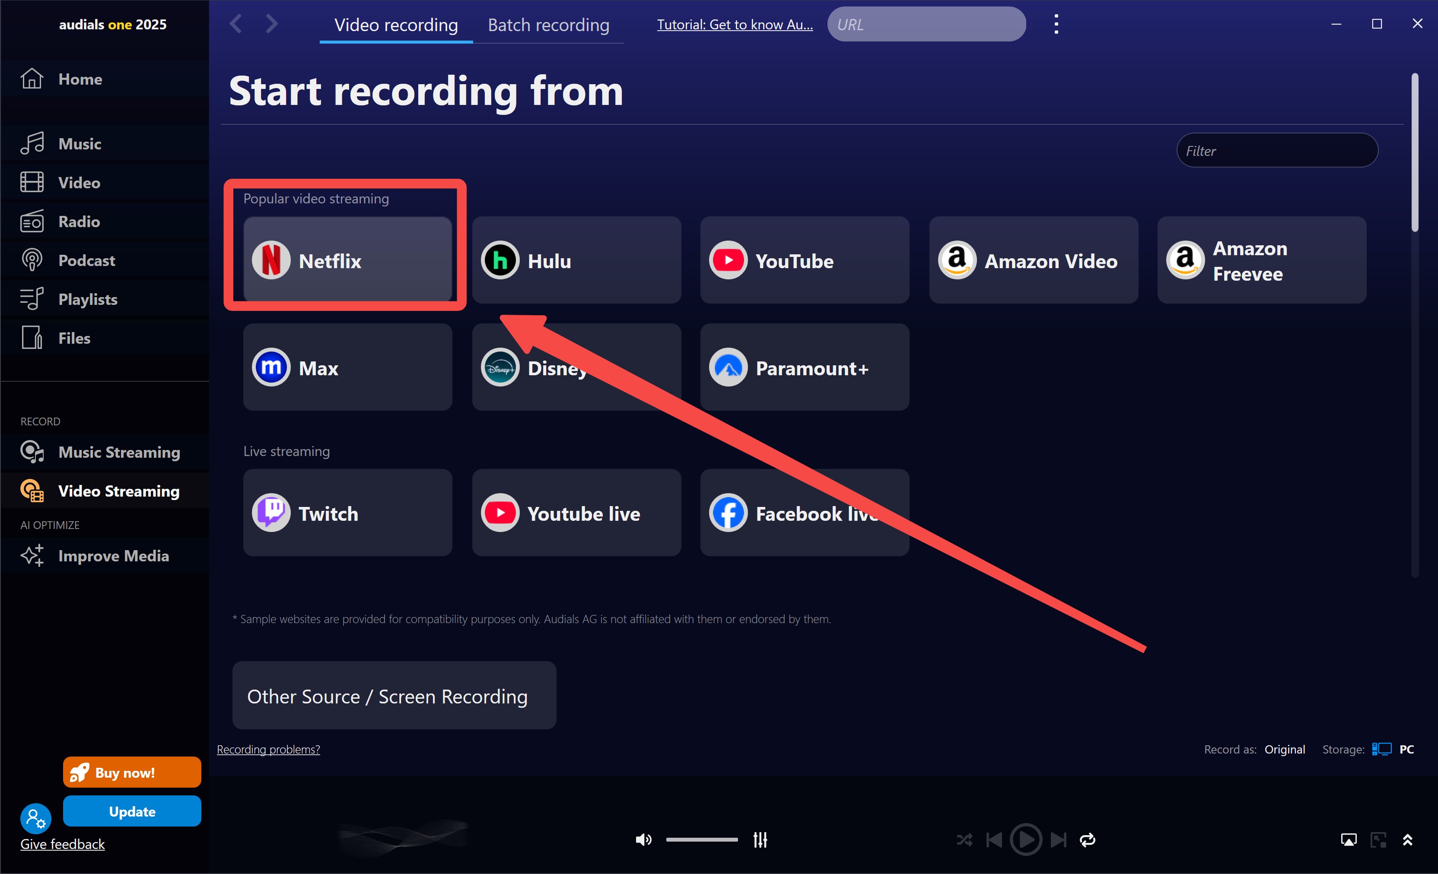Open the Radio section

click(105, 222)
